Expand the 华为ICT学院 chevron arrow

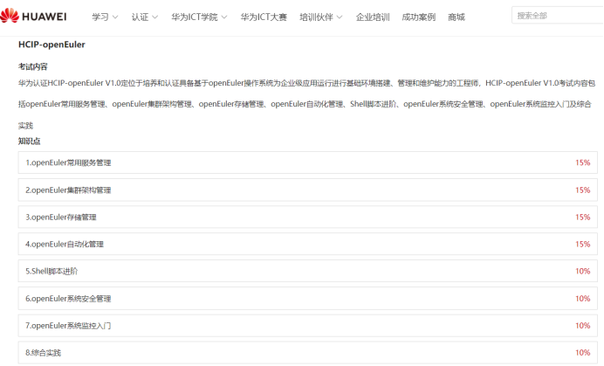224,17
